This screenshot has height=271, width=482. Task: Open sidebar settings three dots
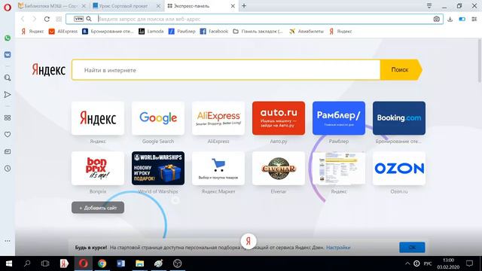tap(8, 241)
